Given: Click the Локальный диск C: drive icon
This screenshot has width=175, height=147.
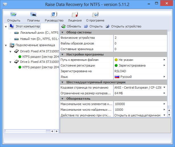Looking at the screenshot, I should pos(16,33).
